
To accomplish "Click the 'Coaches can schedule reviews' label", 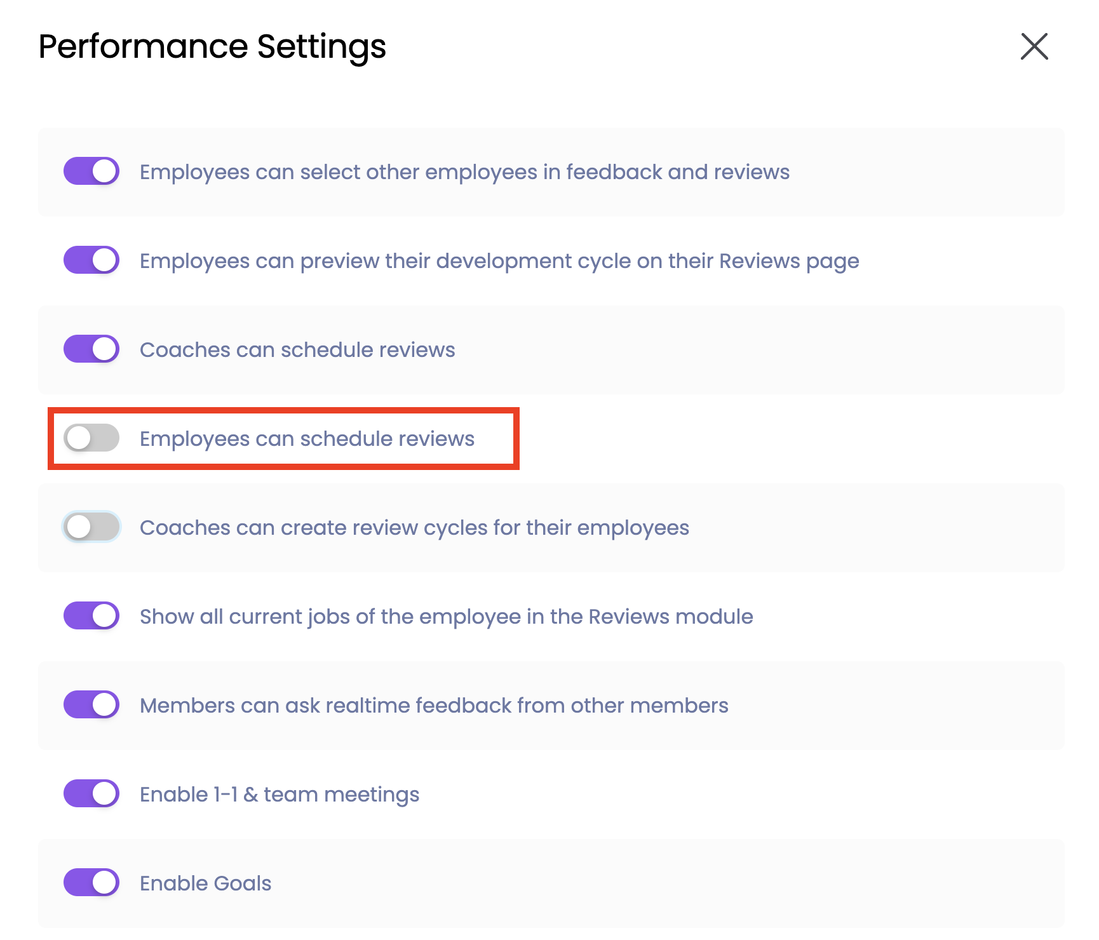I will [297, 350].
